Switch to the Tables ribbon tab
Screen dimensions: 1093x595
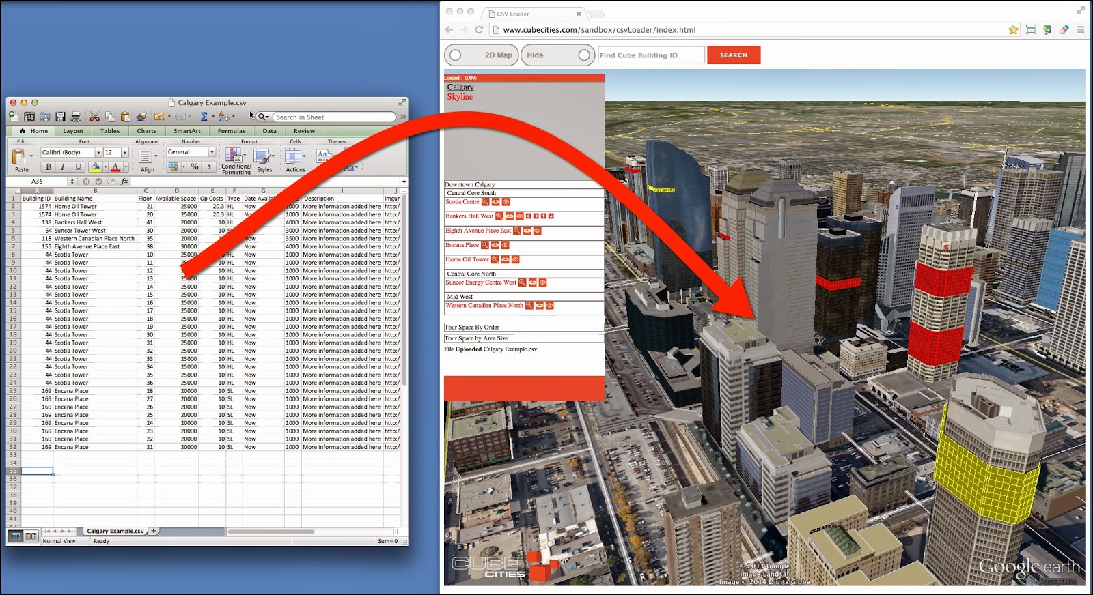pyautogui.click(x=110, y=131)
